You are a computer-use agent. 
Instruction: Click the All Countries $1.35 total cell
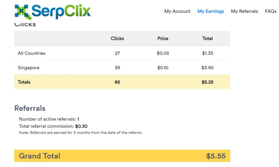click(x=207, y=53)
